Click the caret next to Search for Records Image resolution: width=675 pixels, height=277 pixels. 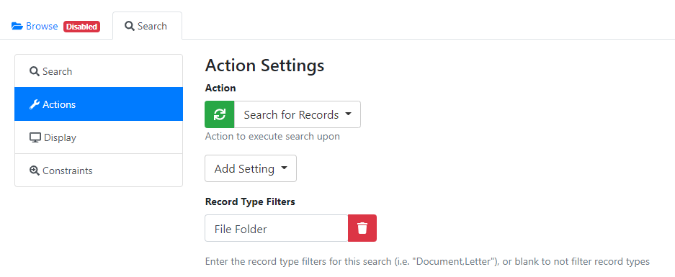[348, 114]
